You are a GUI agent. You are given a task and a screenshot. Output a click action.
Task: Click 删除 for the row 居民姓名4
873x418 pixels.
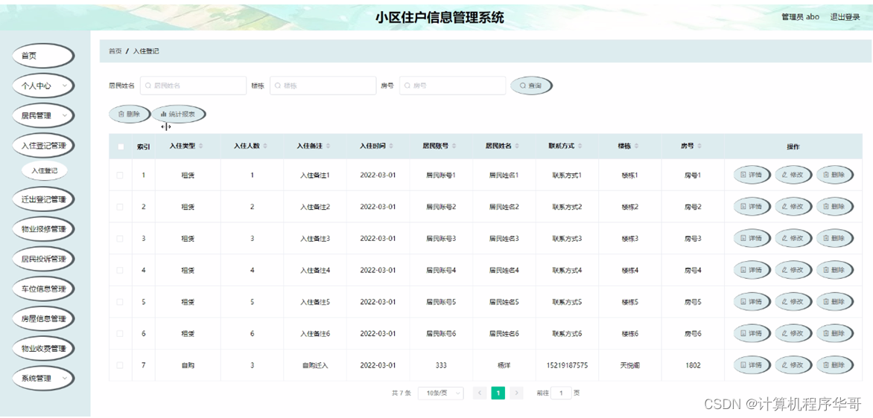(834, 270)
